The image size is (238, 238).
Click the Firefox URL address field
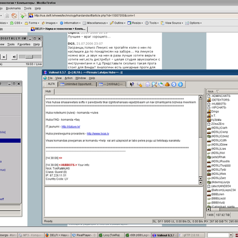click(133, 15)
